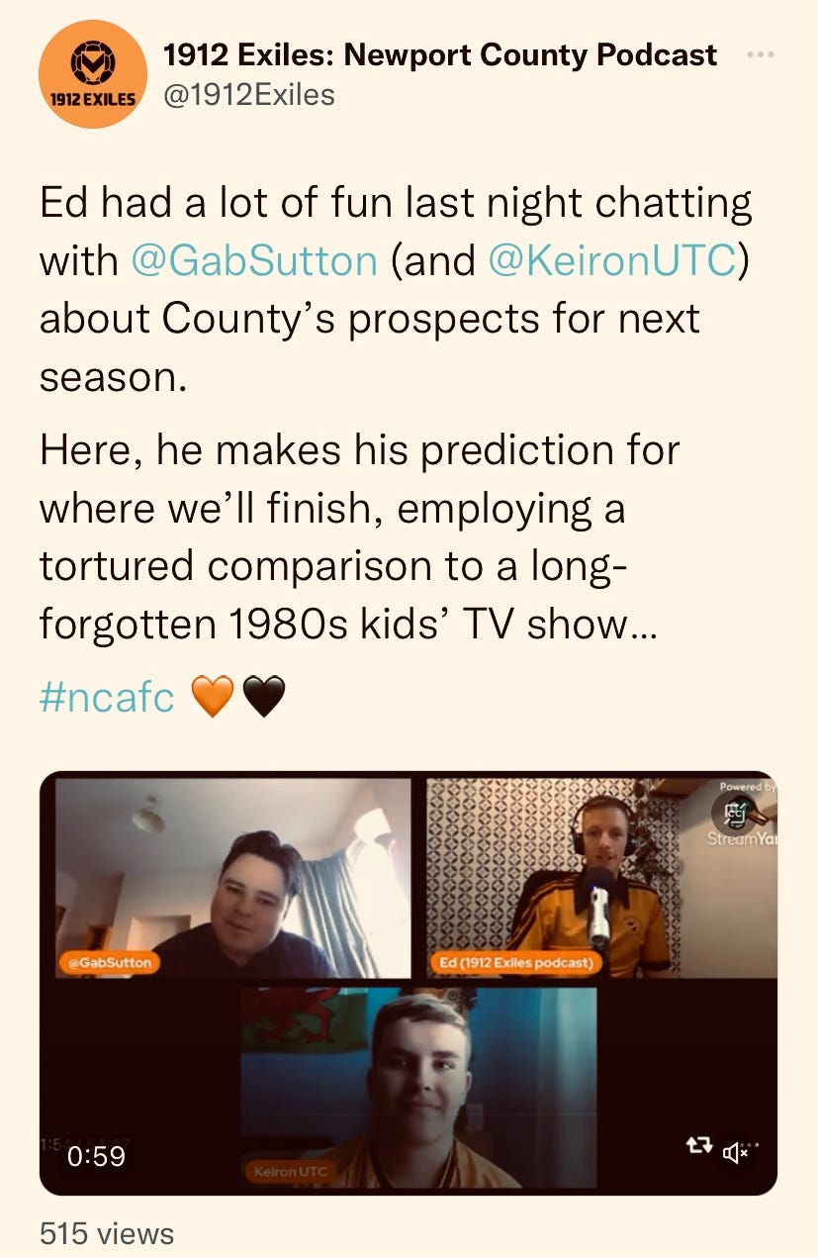Open the three-dot more options menu

[x=761, y=54]
